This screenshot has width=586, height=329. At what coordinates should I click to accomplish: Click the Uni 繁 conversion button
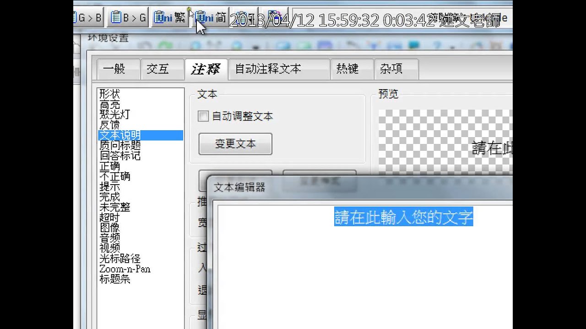point(170,18)
